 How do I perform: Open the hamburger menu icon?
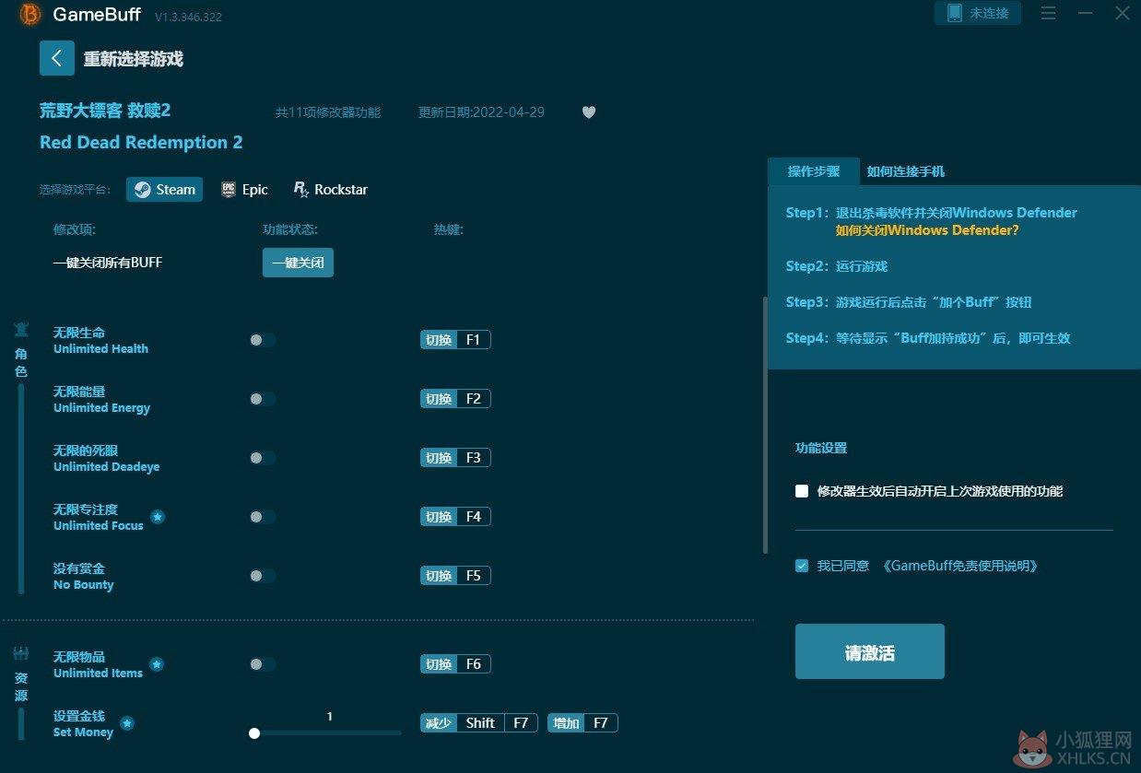point(1048,13)
